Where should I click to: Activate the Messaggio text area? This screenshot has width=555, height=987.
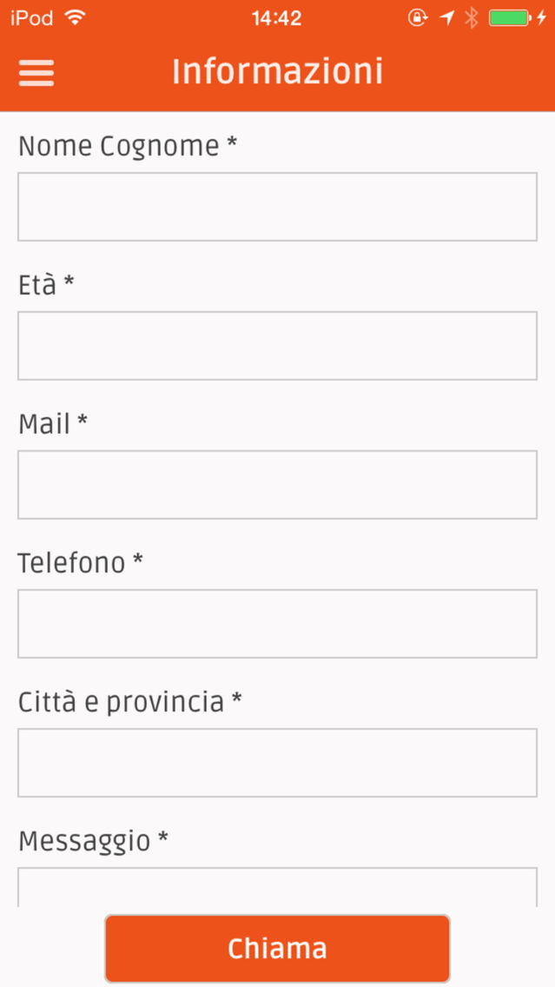coord(278,888)
